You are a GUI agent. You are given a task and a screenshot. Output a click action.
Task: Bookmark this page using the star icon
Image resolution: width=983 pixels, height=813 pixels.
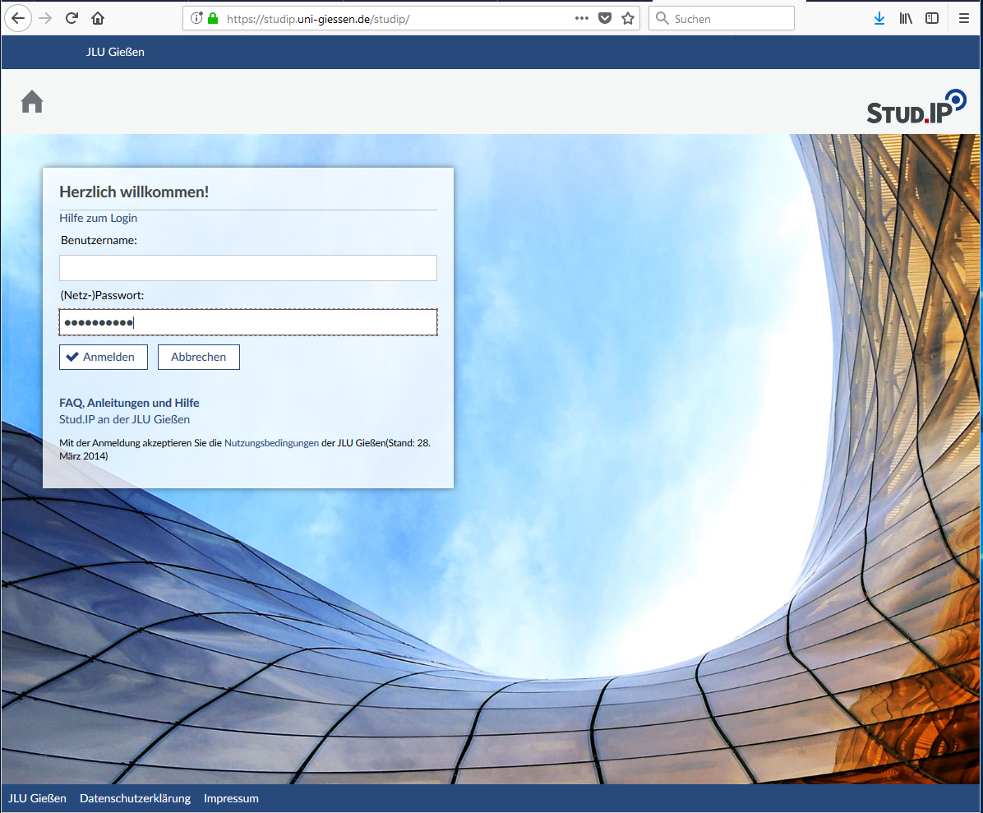(628, 17)
